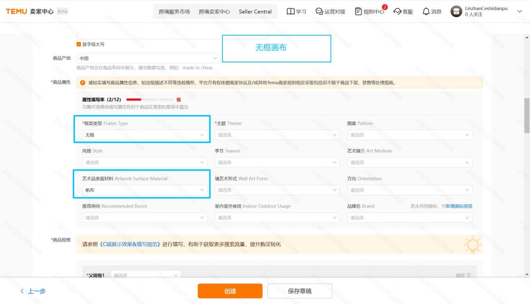Click the lightbulb icon beside 商品规格
This screenshot has height=304, width=530.
472,244
